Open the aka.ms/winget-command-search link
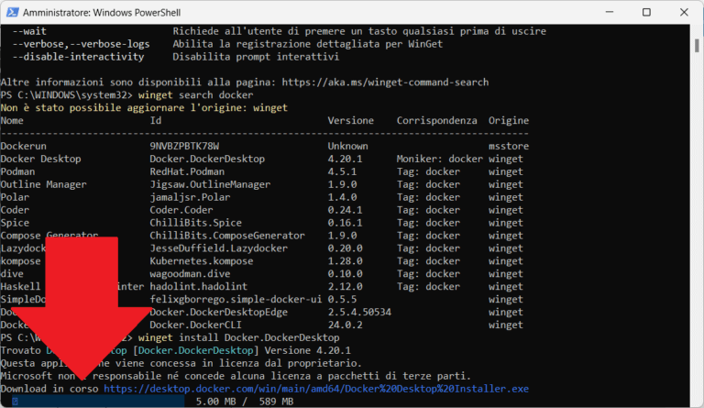The image size is (704, 408). click(385, 83)
